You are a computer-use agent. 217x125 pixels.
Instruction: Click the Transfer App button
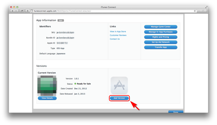click(161, 47)
